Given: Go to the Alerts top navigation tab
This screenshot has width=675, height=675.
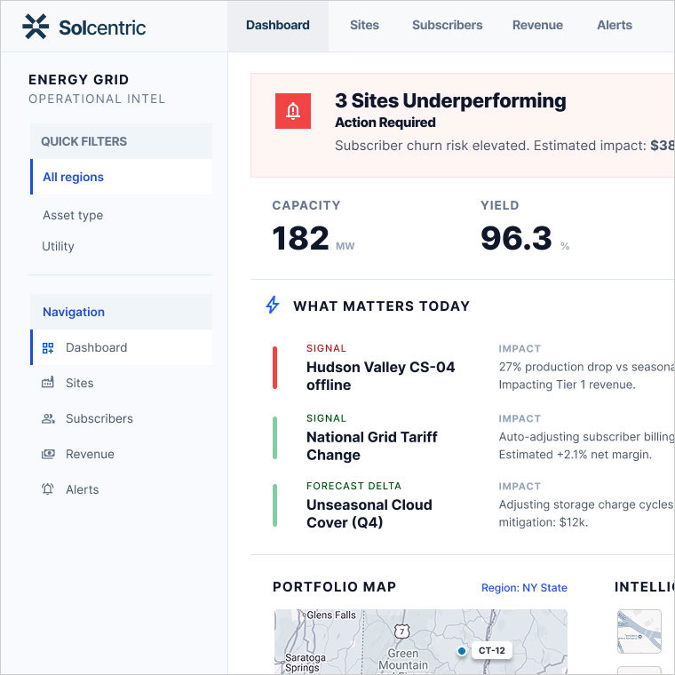Looking at the screenshot, I should pos(615,26).
